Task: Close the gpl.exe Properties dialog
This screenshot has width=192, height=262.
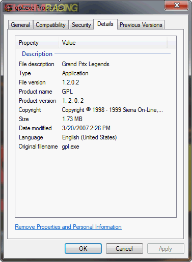Action: (177, 5)
